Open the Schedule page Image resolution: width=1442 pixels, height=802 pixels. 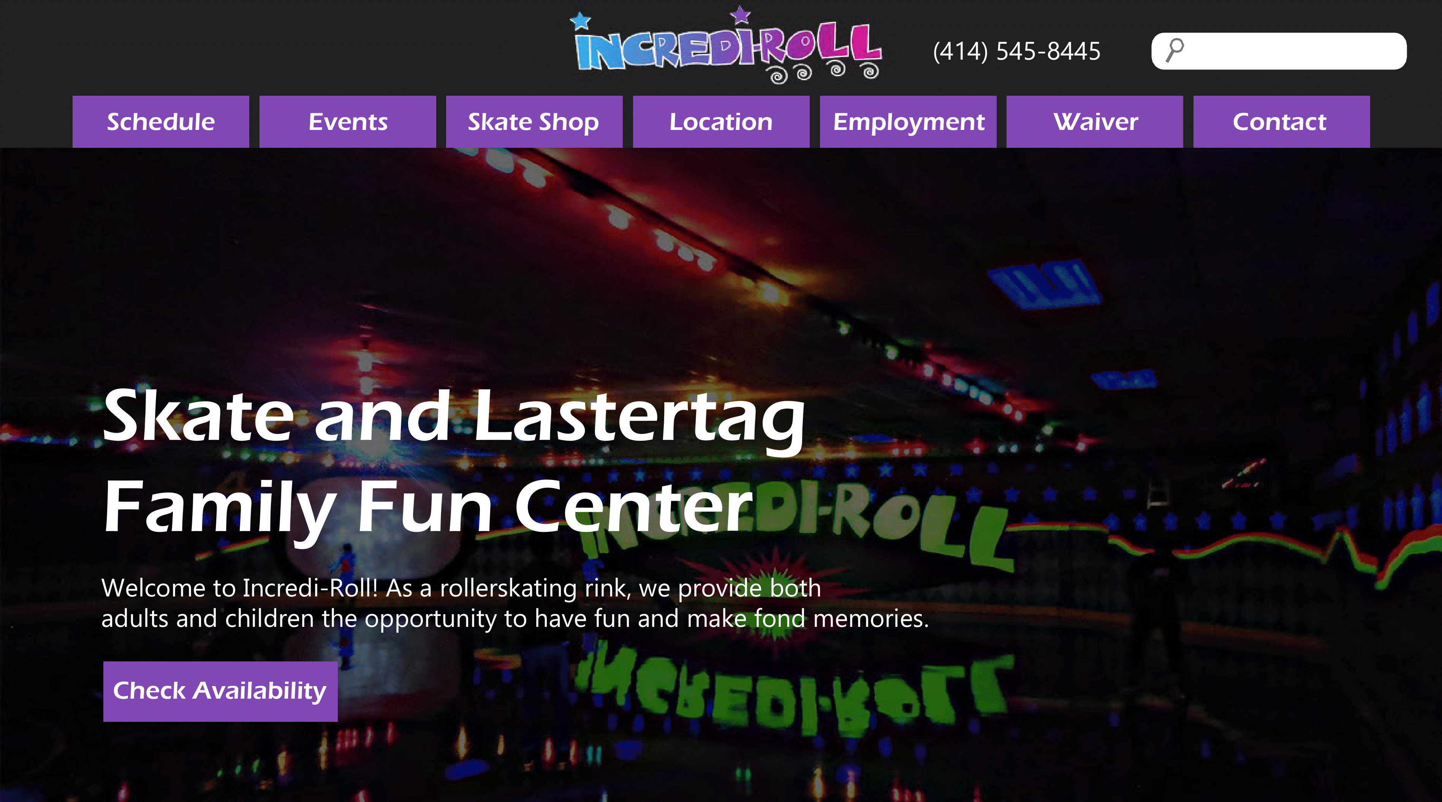coord(161,122)
